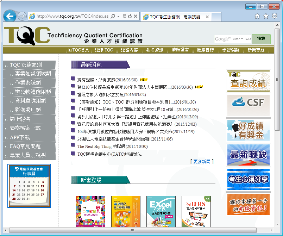Open the 電腦技能基金會 行事曆 calendar image
283x236 pixels.
point(29,186)
